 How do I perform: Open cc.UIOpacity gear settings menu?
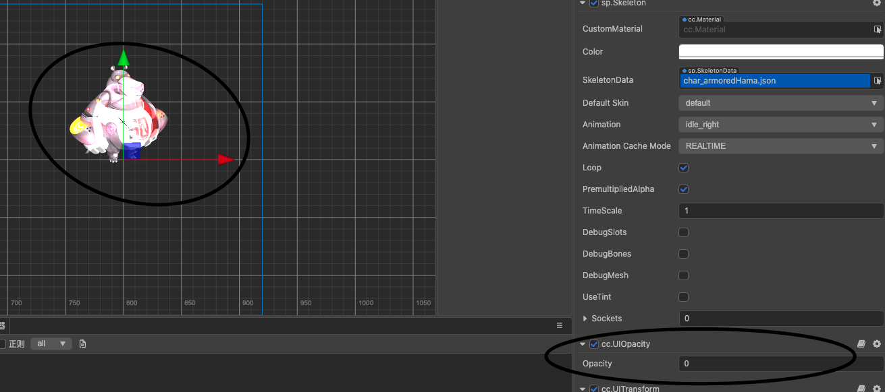(x=877, y=344)
